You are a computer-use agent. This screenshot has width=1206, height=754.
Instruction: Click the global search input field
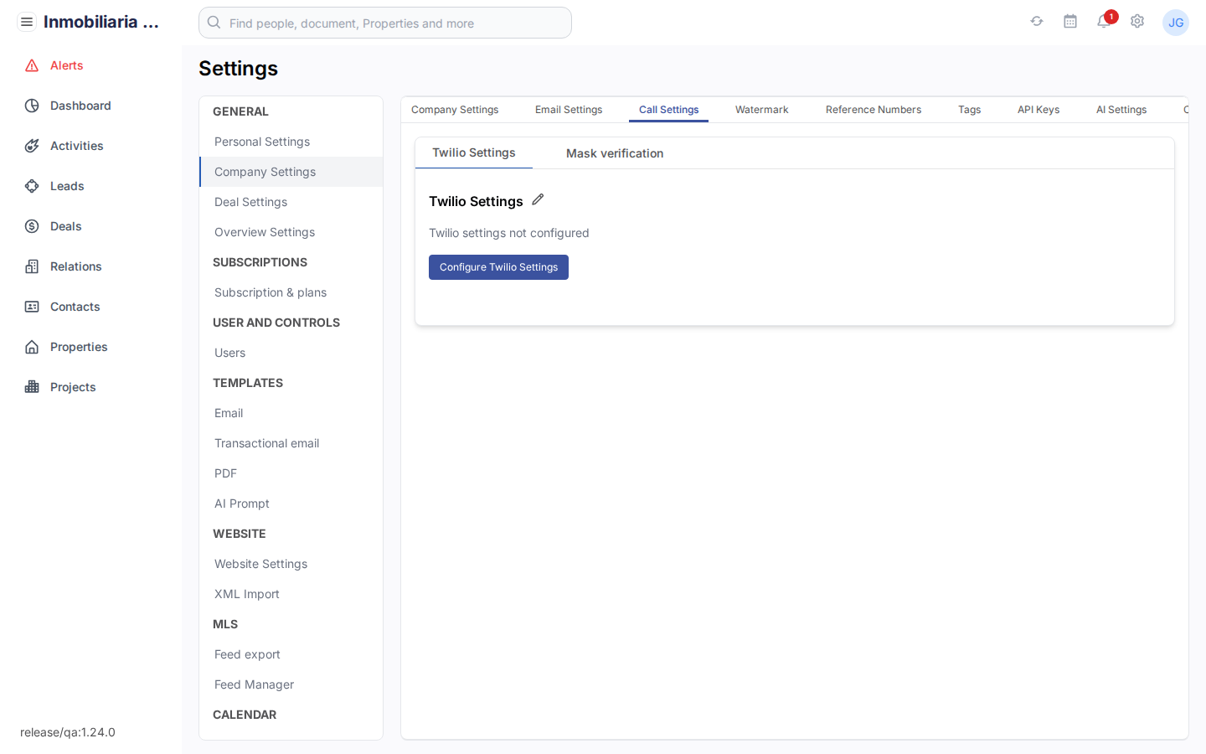pyautogui.click(x=385, y=23)
